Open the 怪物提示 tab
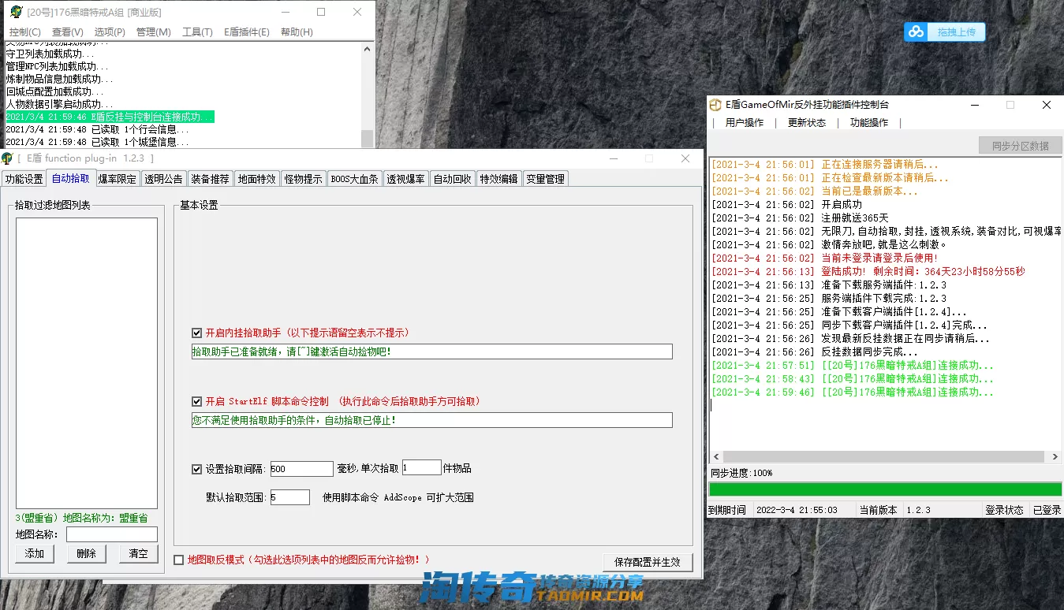Viewport: 1064px width, 610px height. pos(304,179)
